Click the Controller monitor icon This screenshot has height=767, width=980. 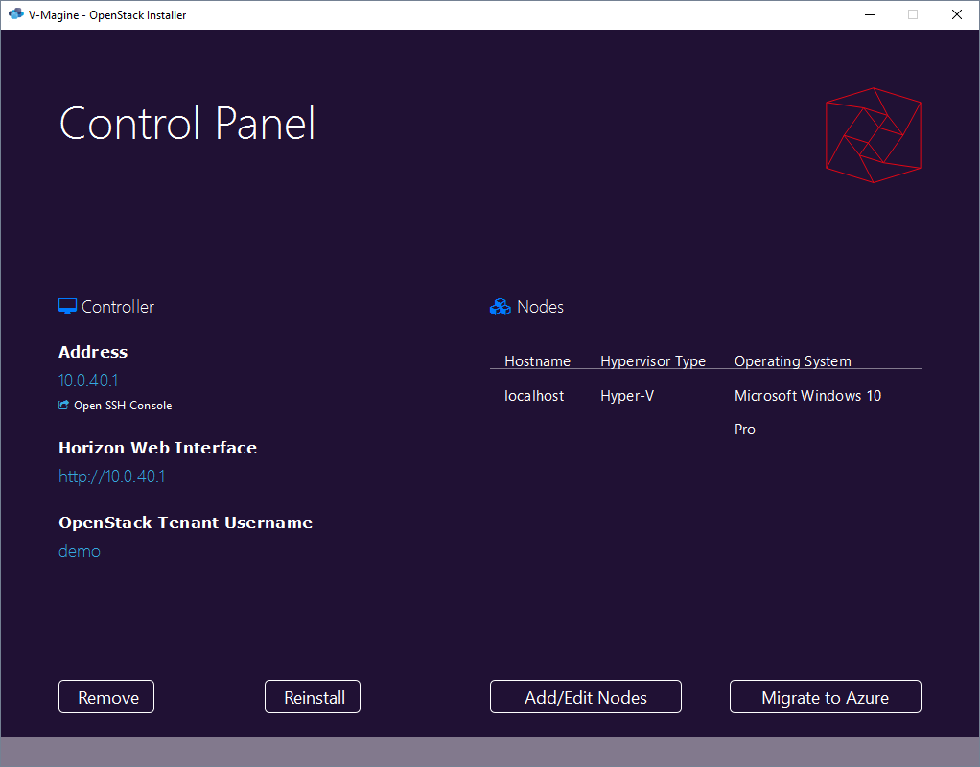[x=66, y=306]
